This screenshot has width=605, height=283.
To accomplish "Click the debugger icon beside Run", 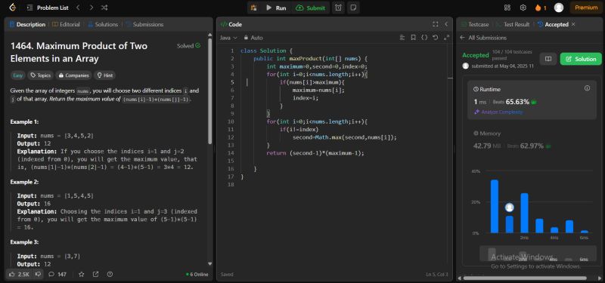I will click(254, 8).
